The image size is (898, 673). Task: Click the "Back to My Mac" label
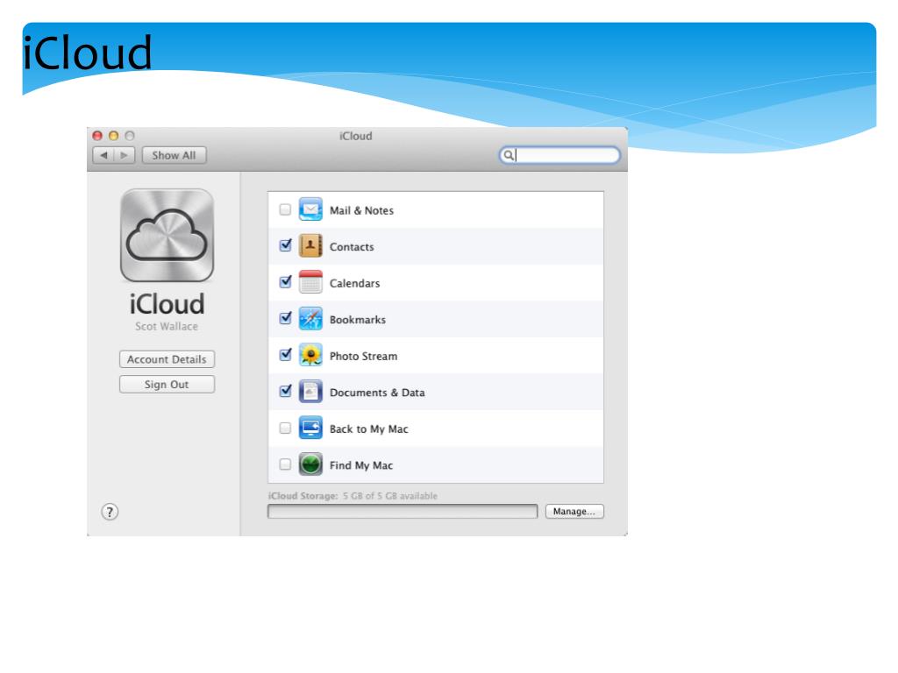[x=369, y=429]
